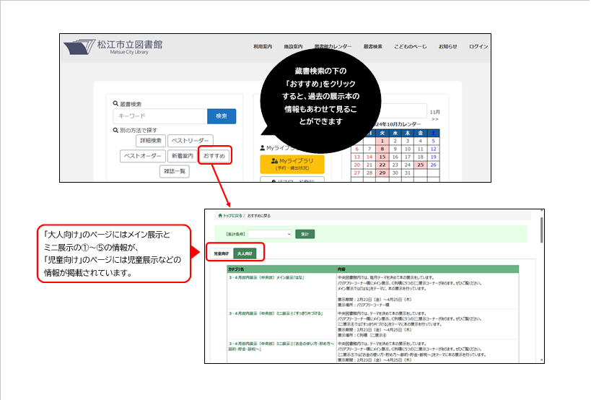Click the 詳細検索 button

[151, 141]
